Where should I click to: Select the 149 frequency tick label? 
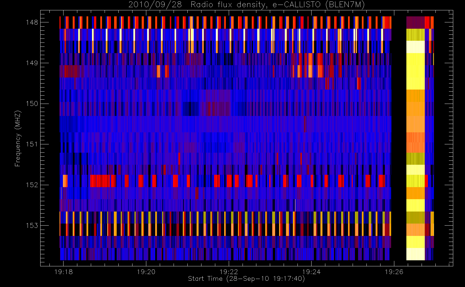32,63
